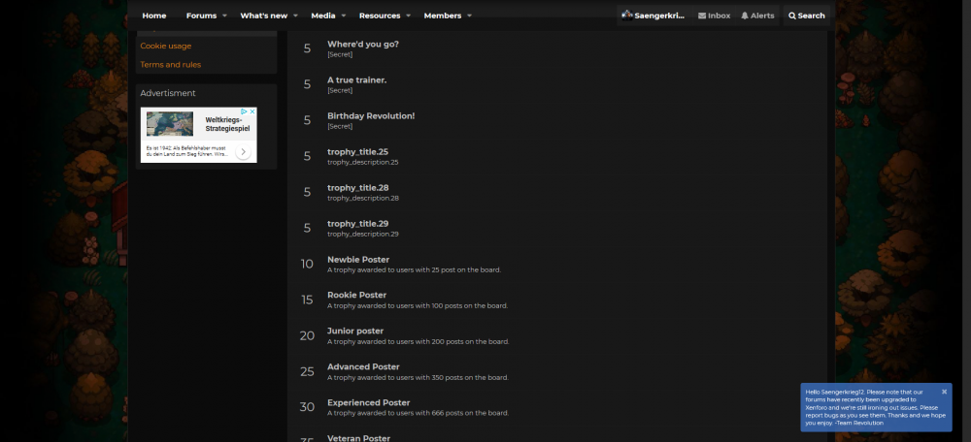Screen dimensions: 971x442
Task: Open the Alerts bell icon
Action: (745, 16)
